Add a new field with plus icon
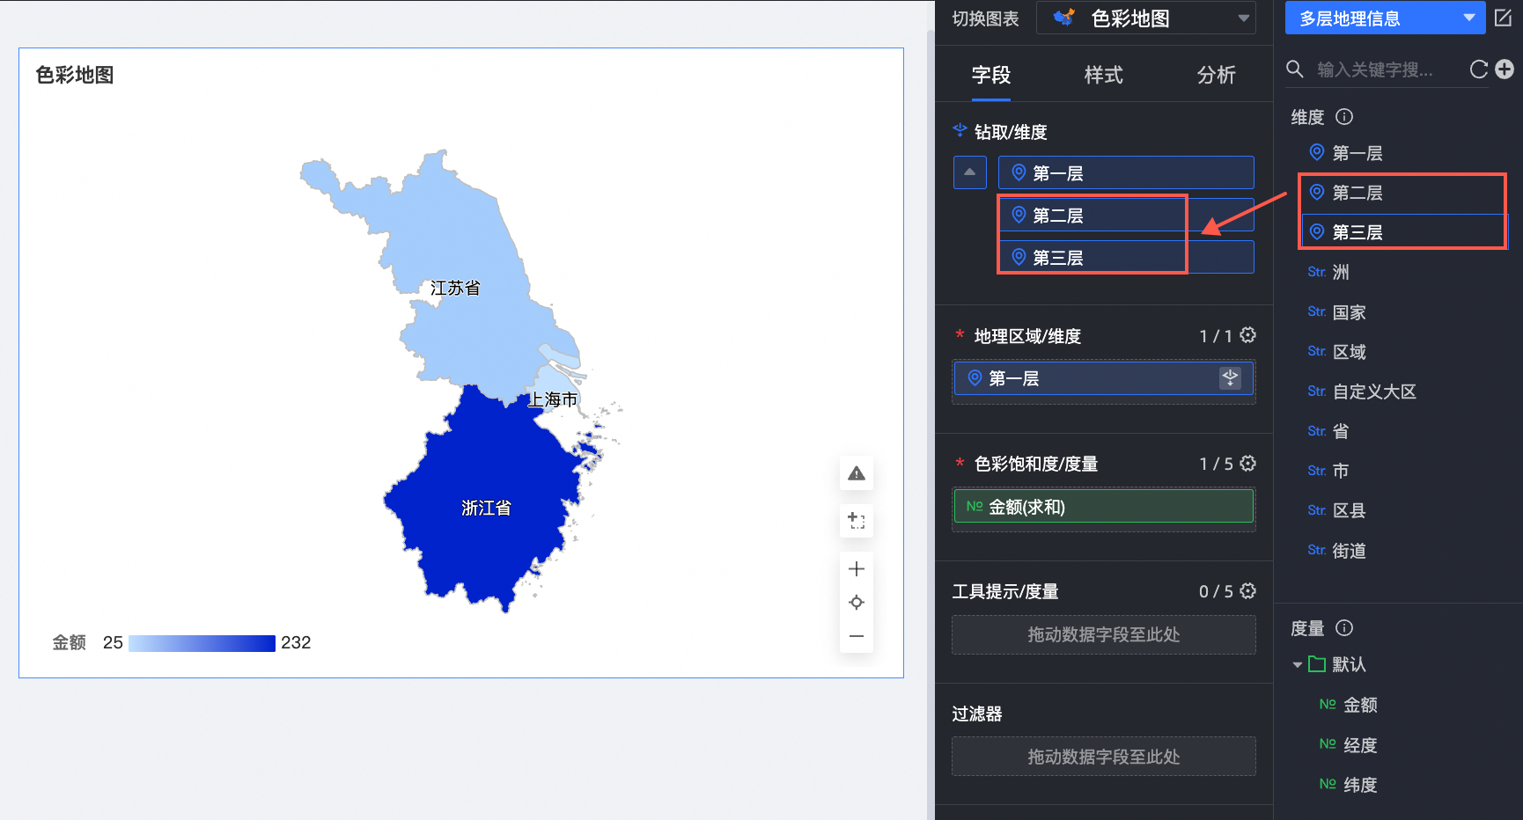This screenshot has width=1523, height=820. click(x=1505, y=70)
